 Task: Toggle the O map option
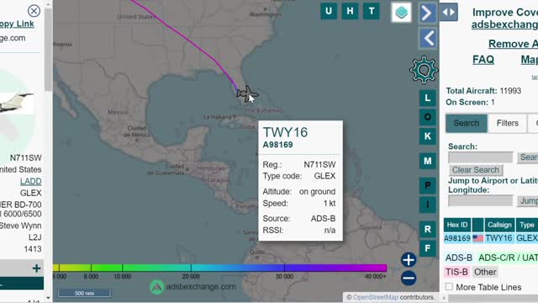pyautogui.click(x=428, y=117)
